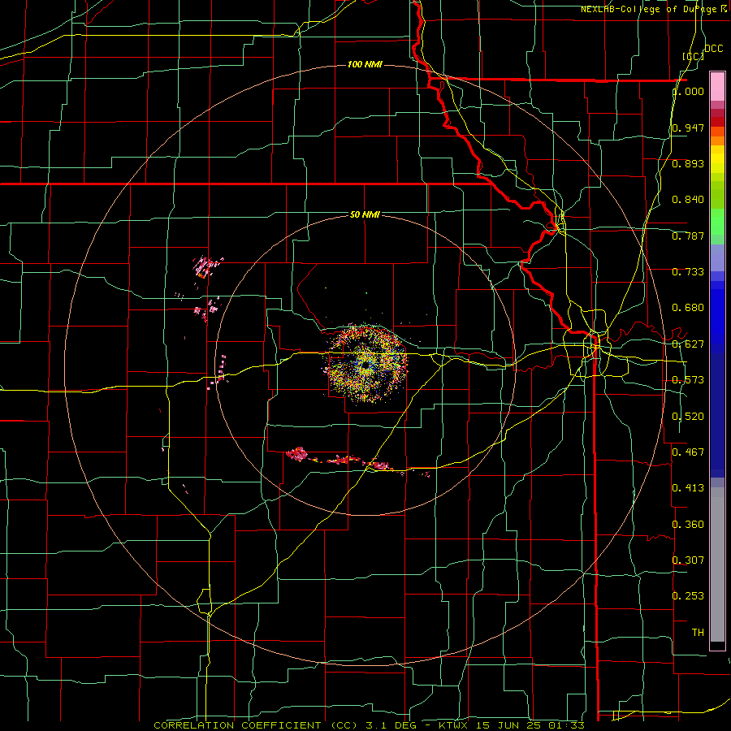731x731 pixels.
Task: Click the circular echo cluster at the radar center
Action: 366,364
